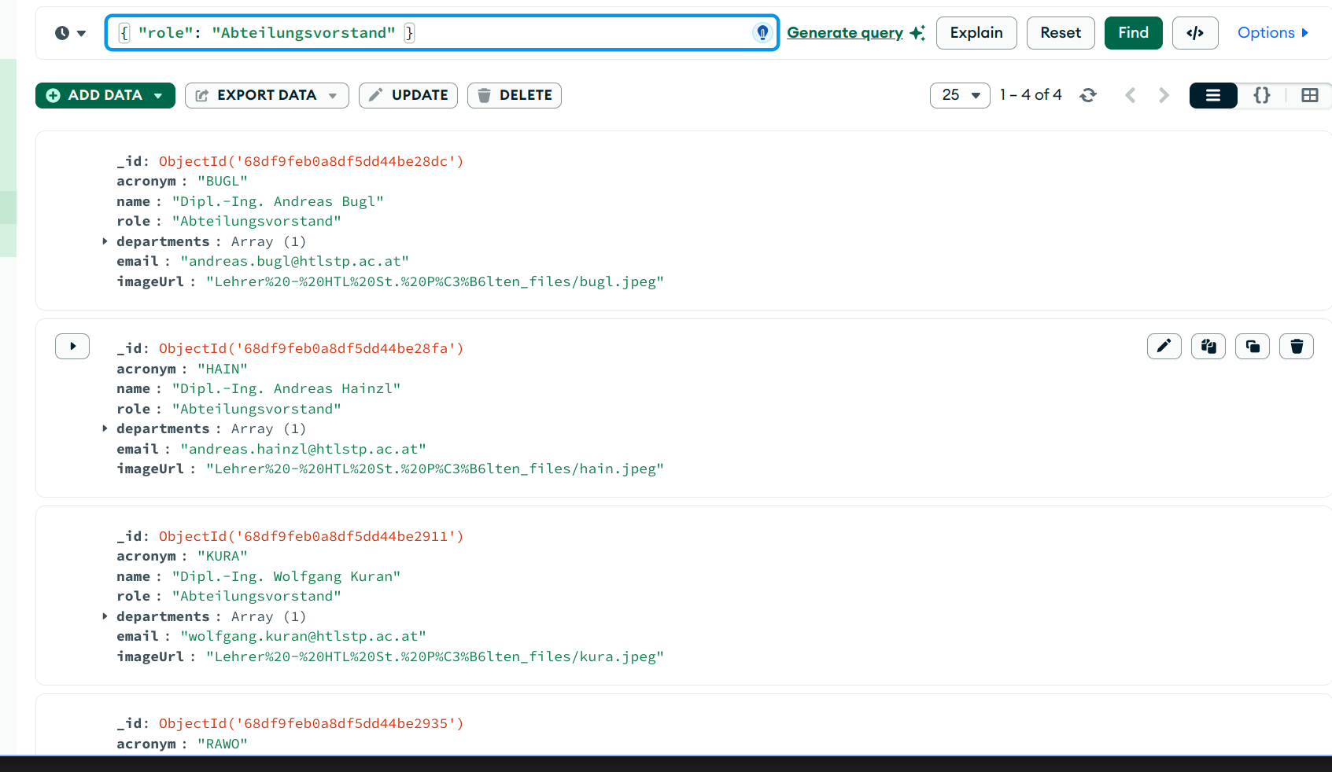Click the Find button
The height and width of the screenshot is (772, 1332).
click(1133, 33)
